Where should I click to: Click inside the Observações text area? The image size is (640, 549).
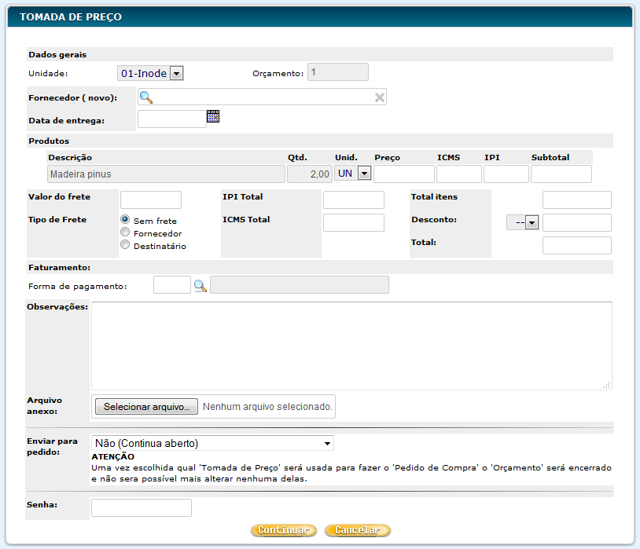(351, 346)
